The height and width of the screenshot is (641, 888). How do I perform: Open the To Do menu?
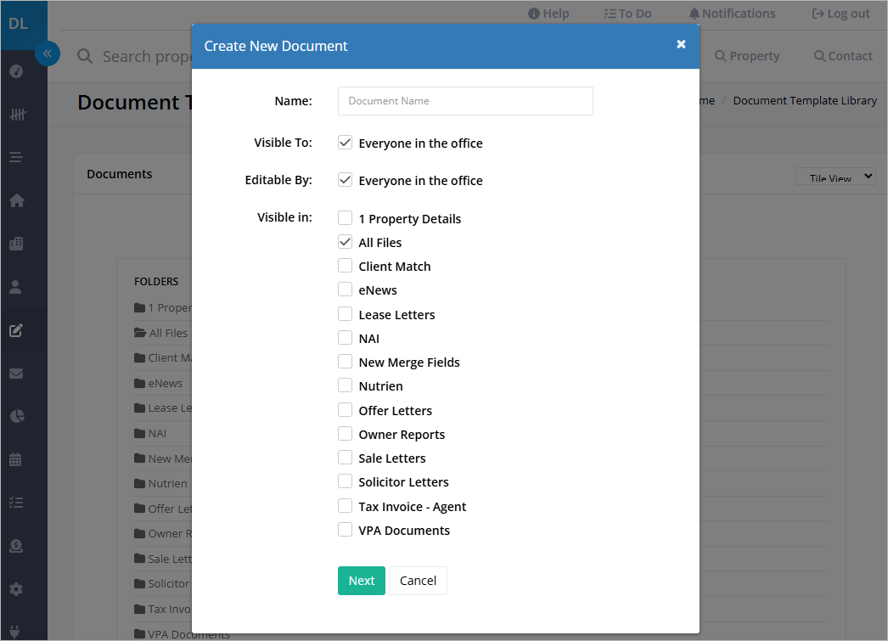627,14
